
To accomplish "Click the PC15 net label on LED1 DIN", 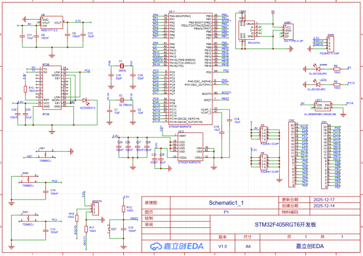I will click(350, 103).
